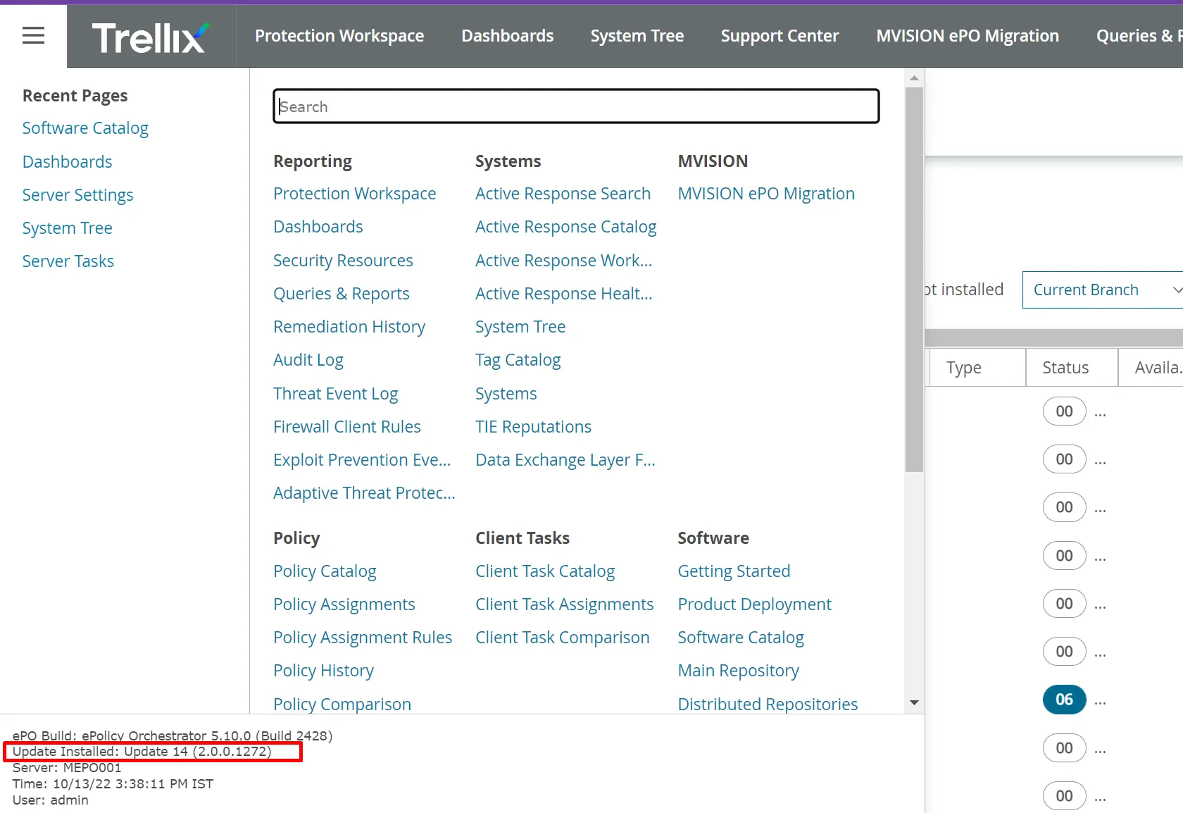1183x813 pixels.
Task: Open System Tree under Systems
Action: [x=520, y=327]
